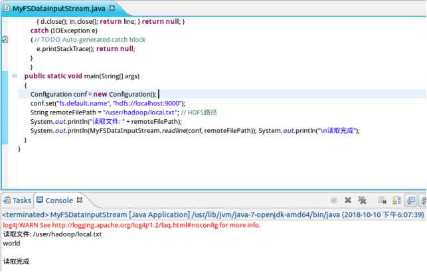Screen dimensions: 427x272
Task: Click the Terminate square icon
Action: 333,201
